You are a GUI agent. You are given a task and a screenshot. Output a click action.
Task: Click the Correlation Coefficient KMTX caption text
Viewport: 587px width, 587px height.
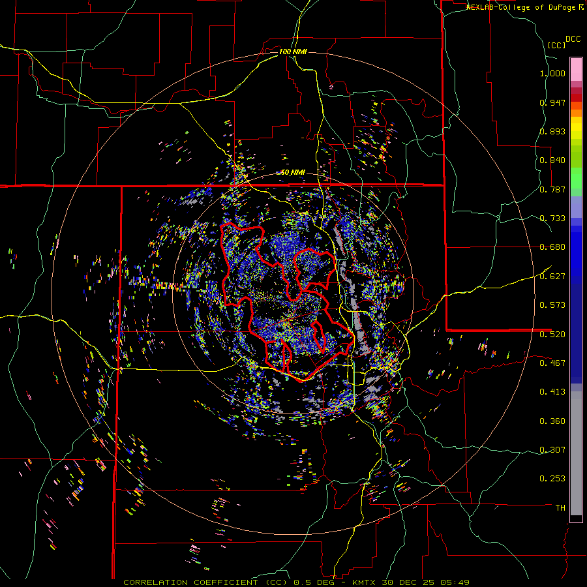(296, 582)
